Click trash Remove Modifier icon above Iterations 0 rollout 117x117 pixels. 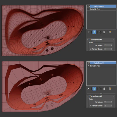tap(104, 89)
